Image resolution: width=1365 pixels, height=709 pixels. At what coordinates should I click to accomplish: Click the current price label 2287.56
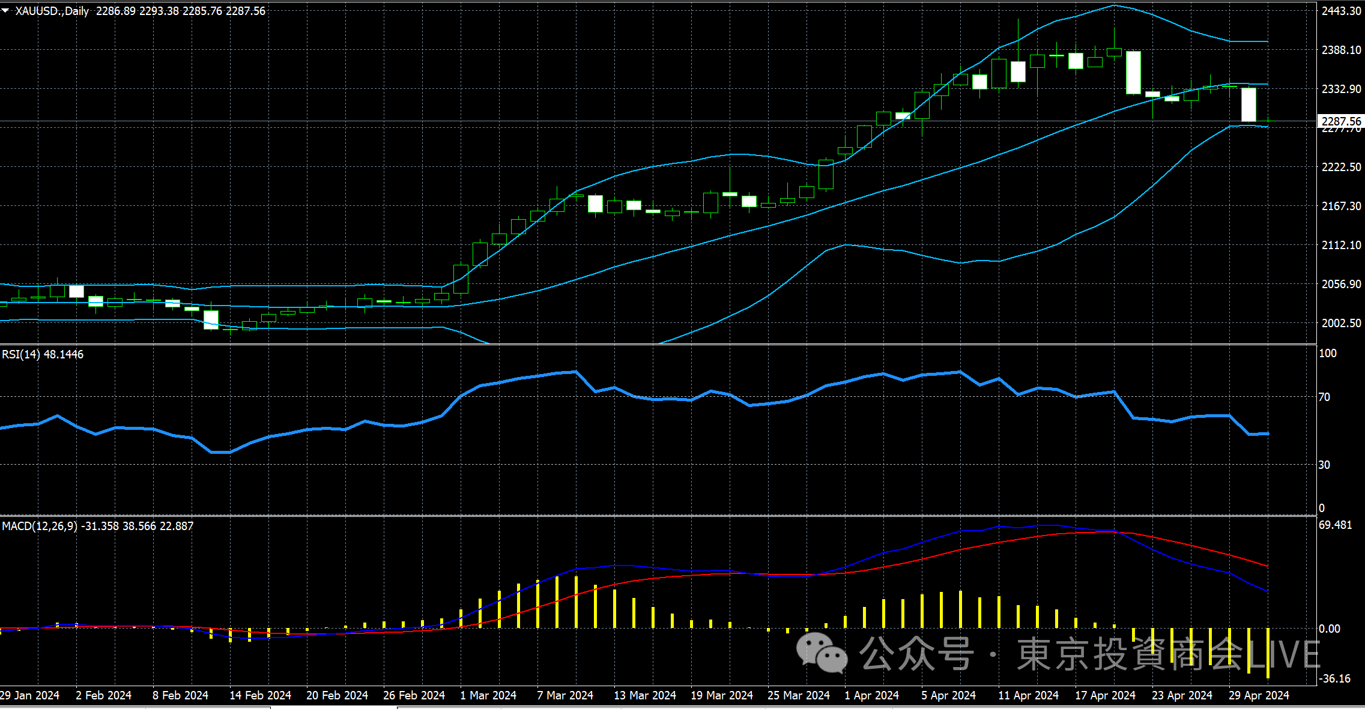(1341, 121)
